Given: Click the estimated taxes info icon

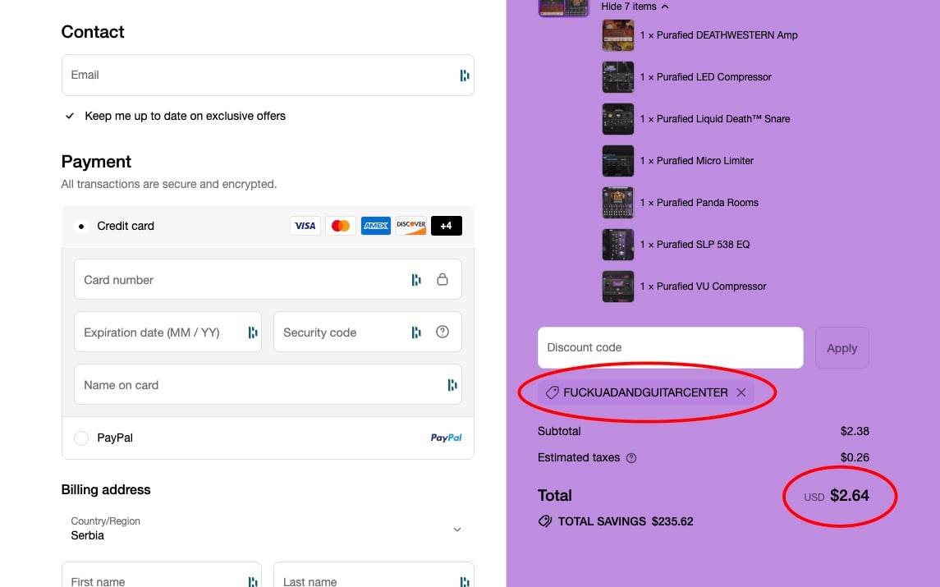Looking at the screenshot, I should (x=631, y=458).
